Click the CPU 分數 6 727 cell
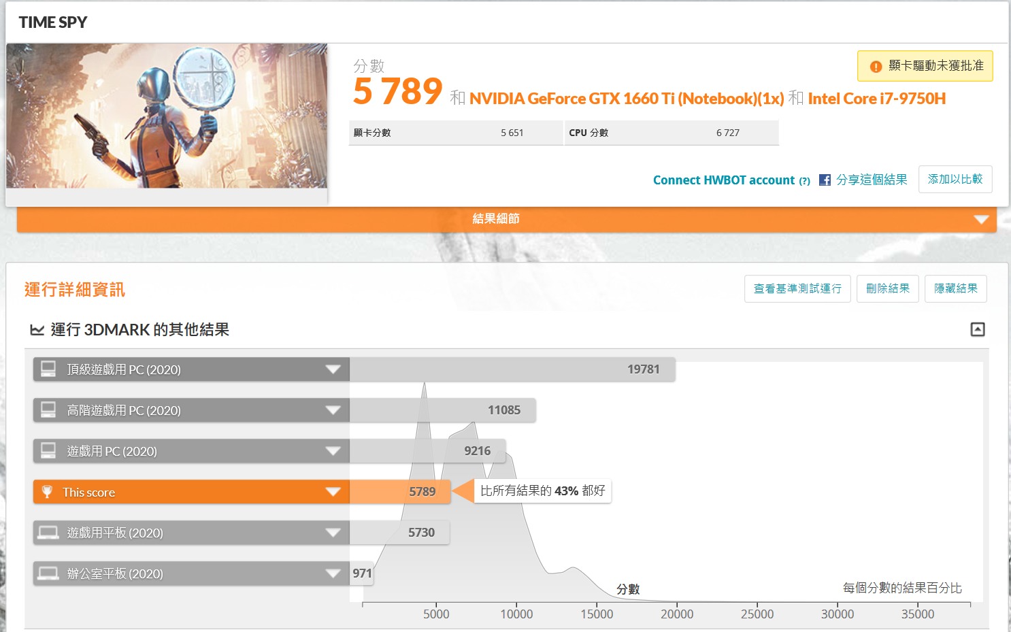Viewport: 1011px width, 632px height. [x=672, y=133]
